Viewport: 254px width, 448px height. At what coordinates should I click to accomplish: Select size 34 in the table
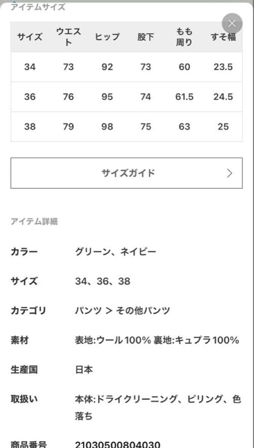click(x=29, y=67)
